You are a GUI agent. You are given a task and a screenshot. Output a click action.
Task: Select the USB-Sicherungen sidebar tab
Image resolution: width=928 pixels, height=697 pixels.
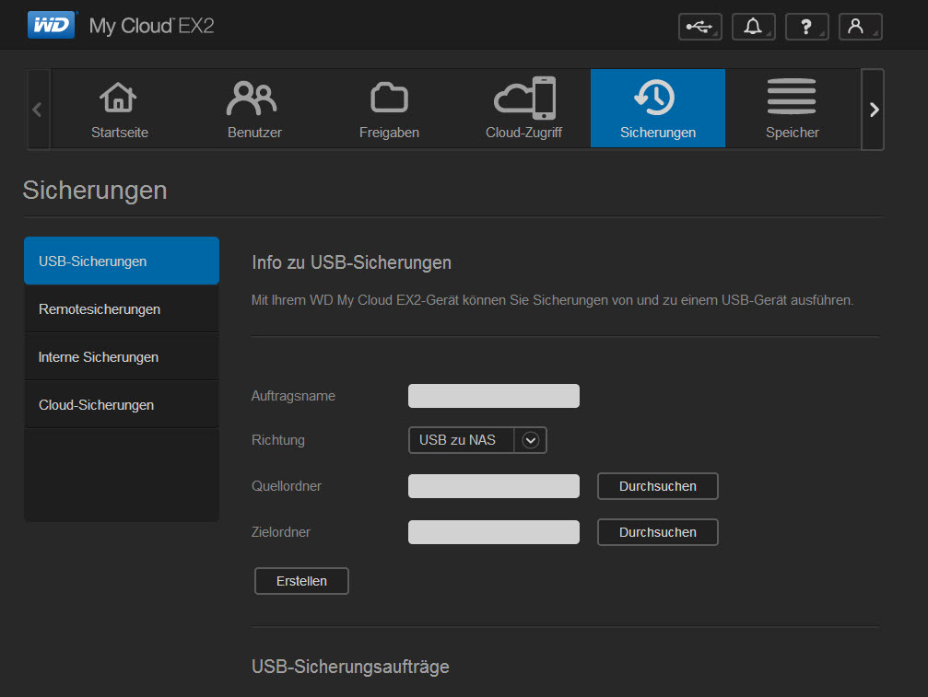coord(122,261)
